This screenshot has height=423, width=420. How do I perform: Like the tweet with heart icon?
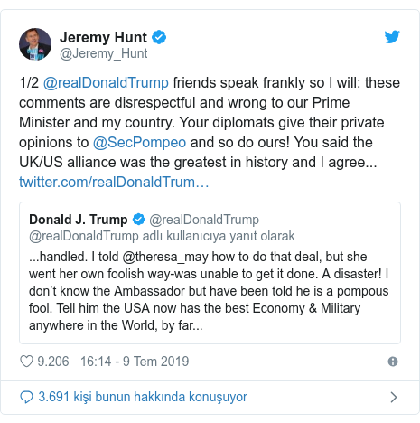(x=26, y=362)
